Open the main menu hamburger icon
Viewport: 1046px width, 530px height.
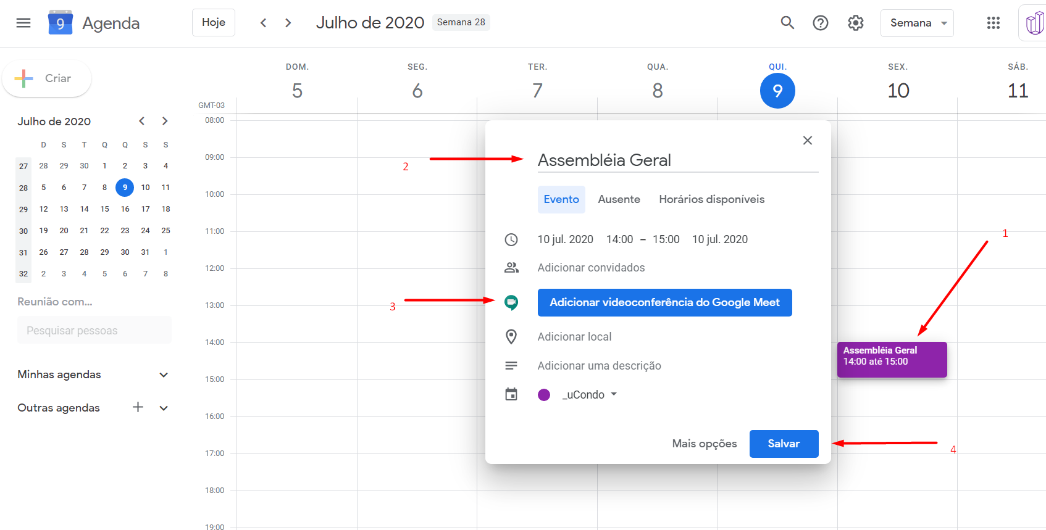tap(23, 23)
